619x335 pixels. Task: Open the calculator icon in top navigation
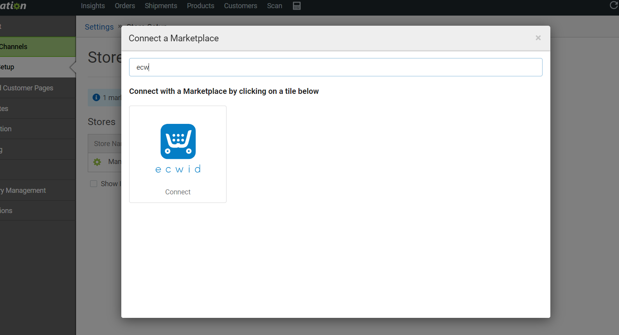coord(296,6)
